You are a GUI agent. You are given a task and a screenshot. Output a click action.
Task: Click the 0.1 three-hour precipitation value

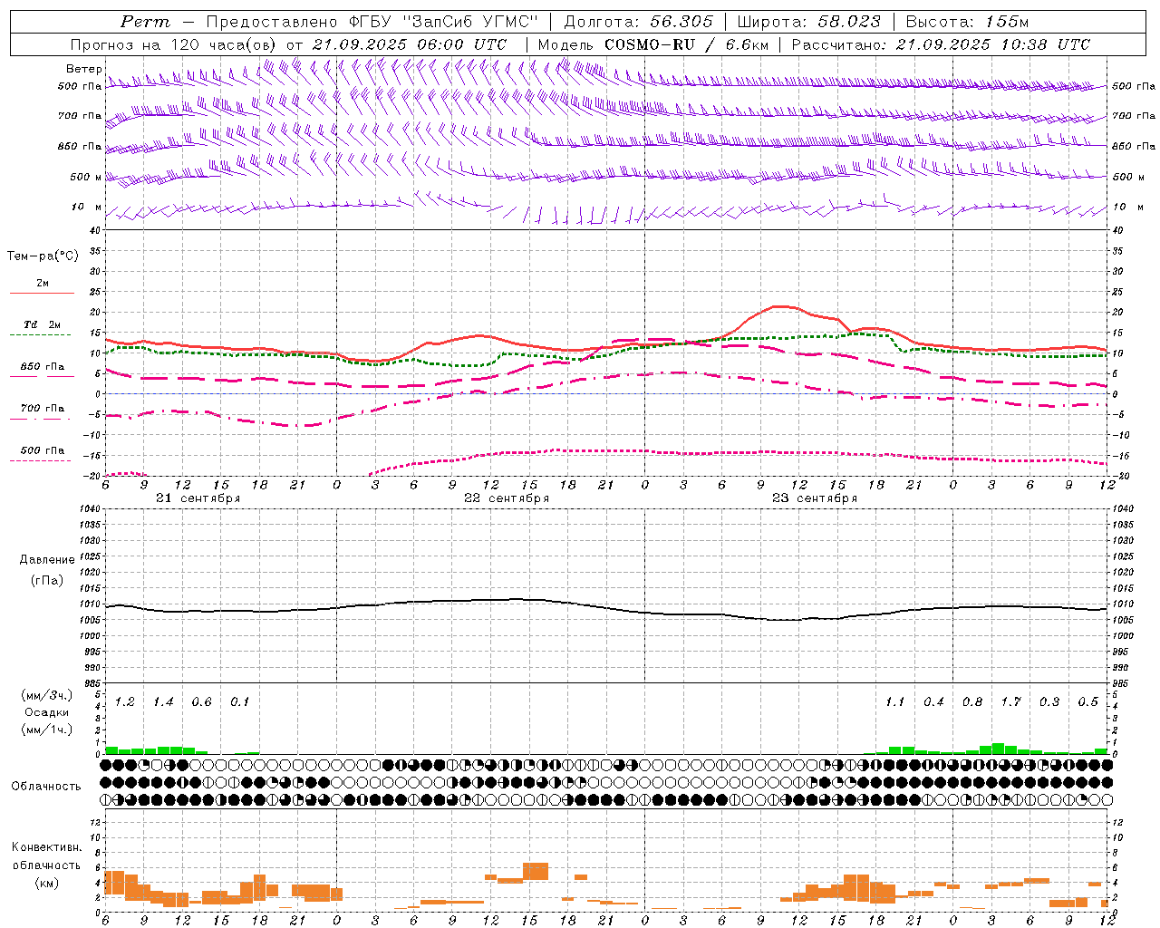tap(240, 701)
